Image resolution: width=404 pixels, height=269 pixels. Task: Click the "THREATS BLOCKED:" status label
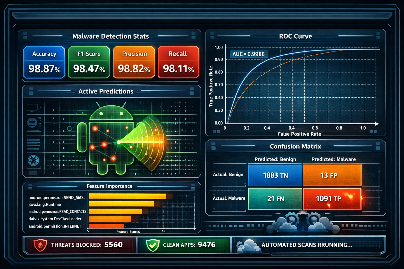point(76,245)
